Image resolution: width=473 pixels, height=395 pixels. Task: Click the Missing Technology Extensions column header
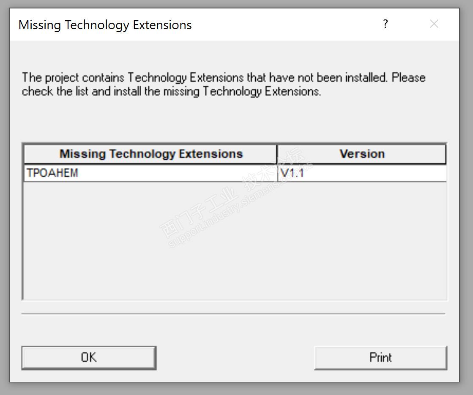click(150, 154)
